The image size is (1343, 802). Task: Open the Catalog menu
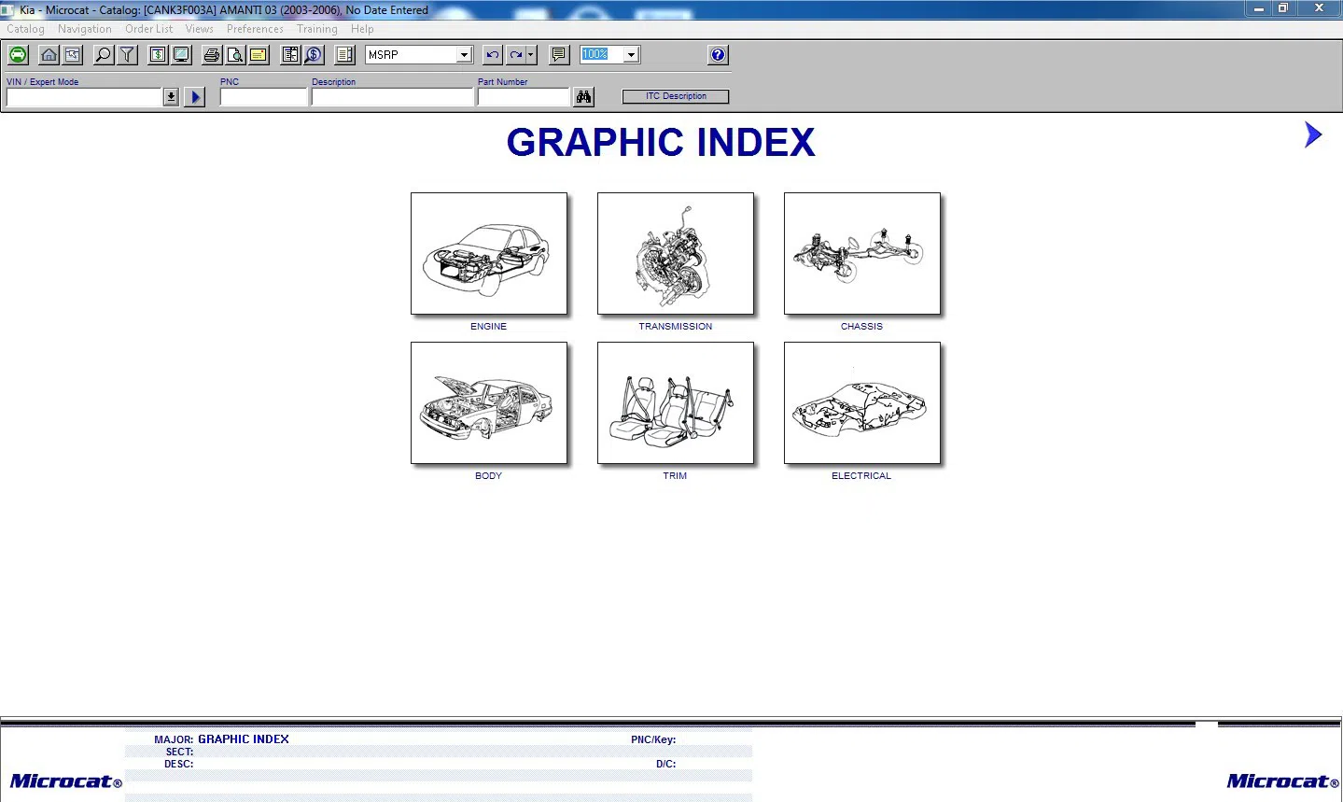coord(25,29)
